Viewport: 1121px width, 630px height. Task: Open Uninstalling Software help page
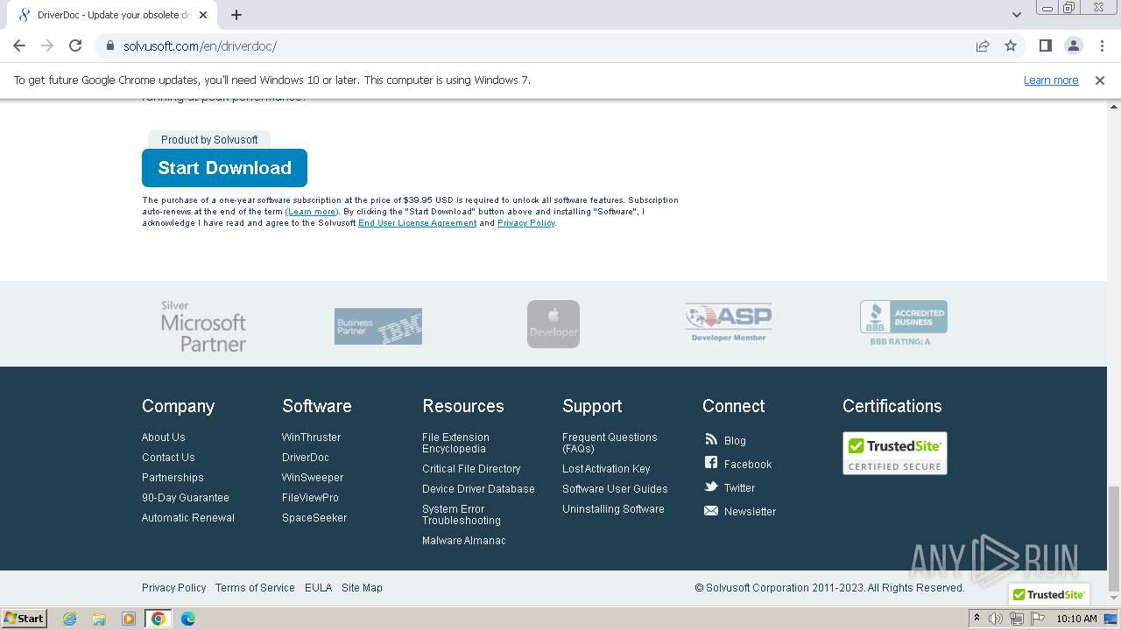point(613,509)
